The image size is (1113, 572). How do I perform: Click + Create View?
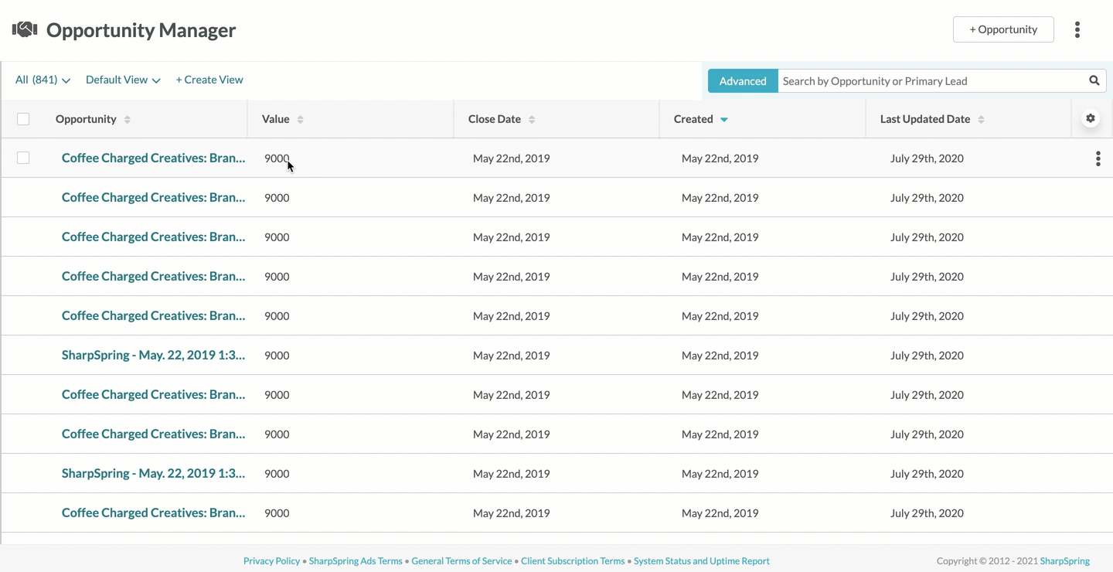pos(209,80)
